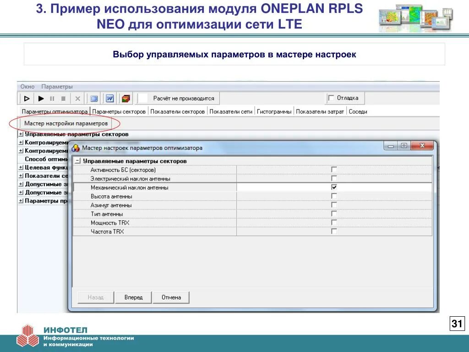
Task: Check Мощность TRX checkbox
Action: (x=334, y=222)
